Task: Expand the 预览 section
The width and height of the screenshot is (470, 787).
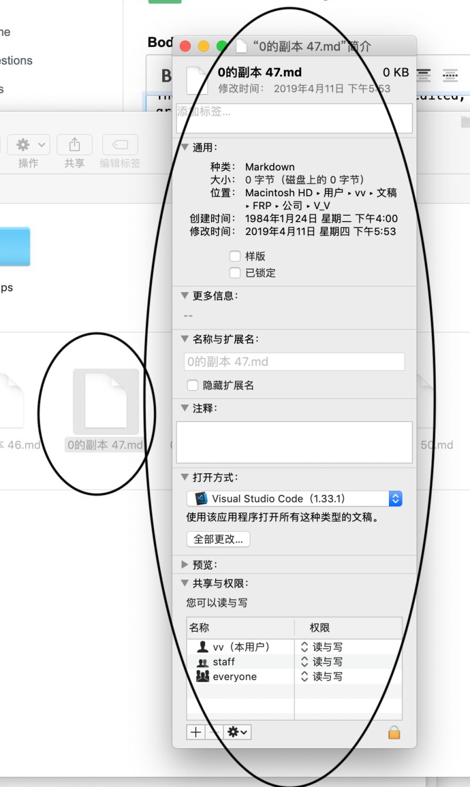Action: pyautogui.click(x=184, y=565)
